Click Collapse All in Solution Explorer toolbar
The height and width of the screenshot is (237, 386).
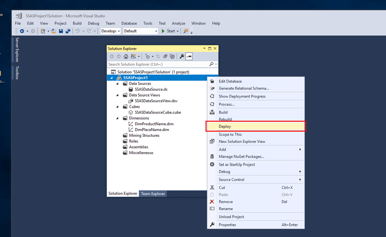click(x=165, y=56)
